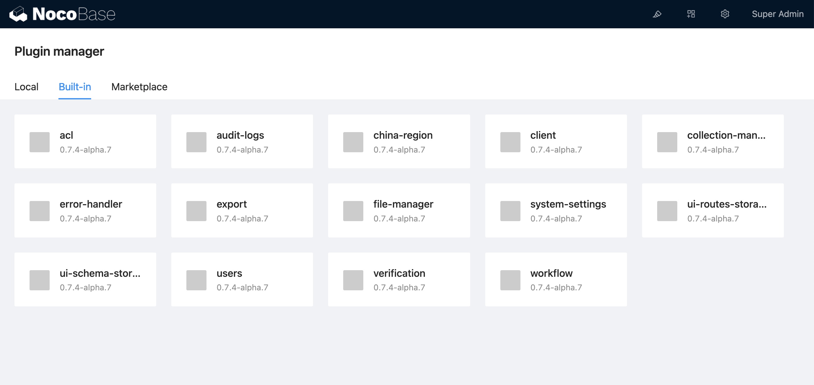Click the workflow plugin placeholder icon
814x385 pixels.
pos(510,280)
